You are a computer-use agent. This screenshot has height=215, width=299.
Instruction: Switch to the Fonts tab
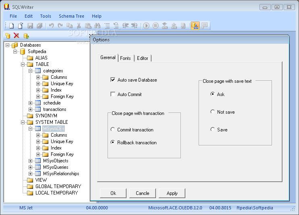click(x=125, y=58)
